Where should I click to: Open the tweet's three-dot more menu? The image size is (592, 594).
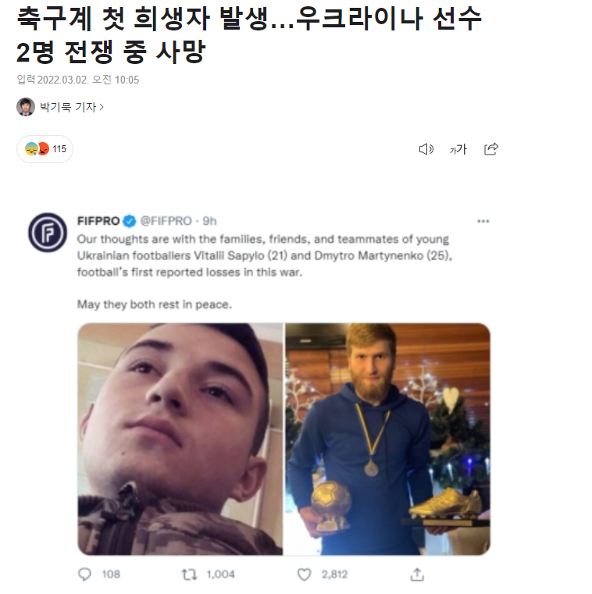[483, 221]
